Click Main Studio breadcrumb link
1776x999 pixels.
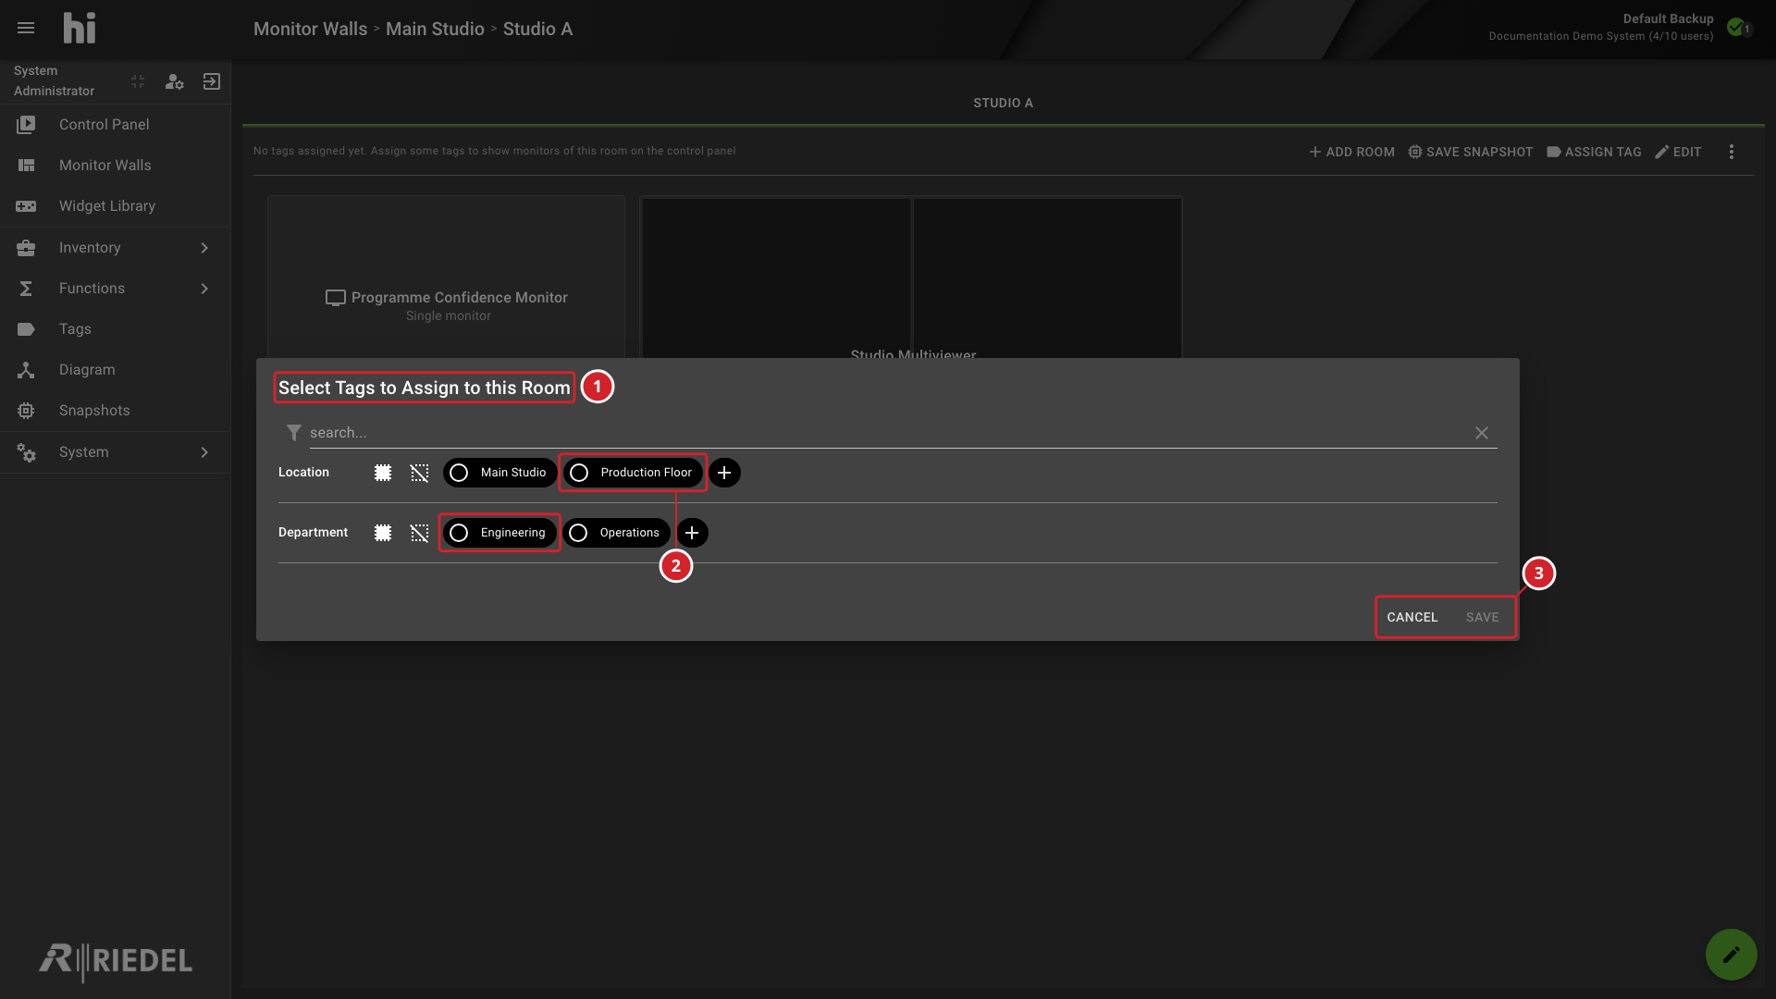point(435,29)
